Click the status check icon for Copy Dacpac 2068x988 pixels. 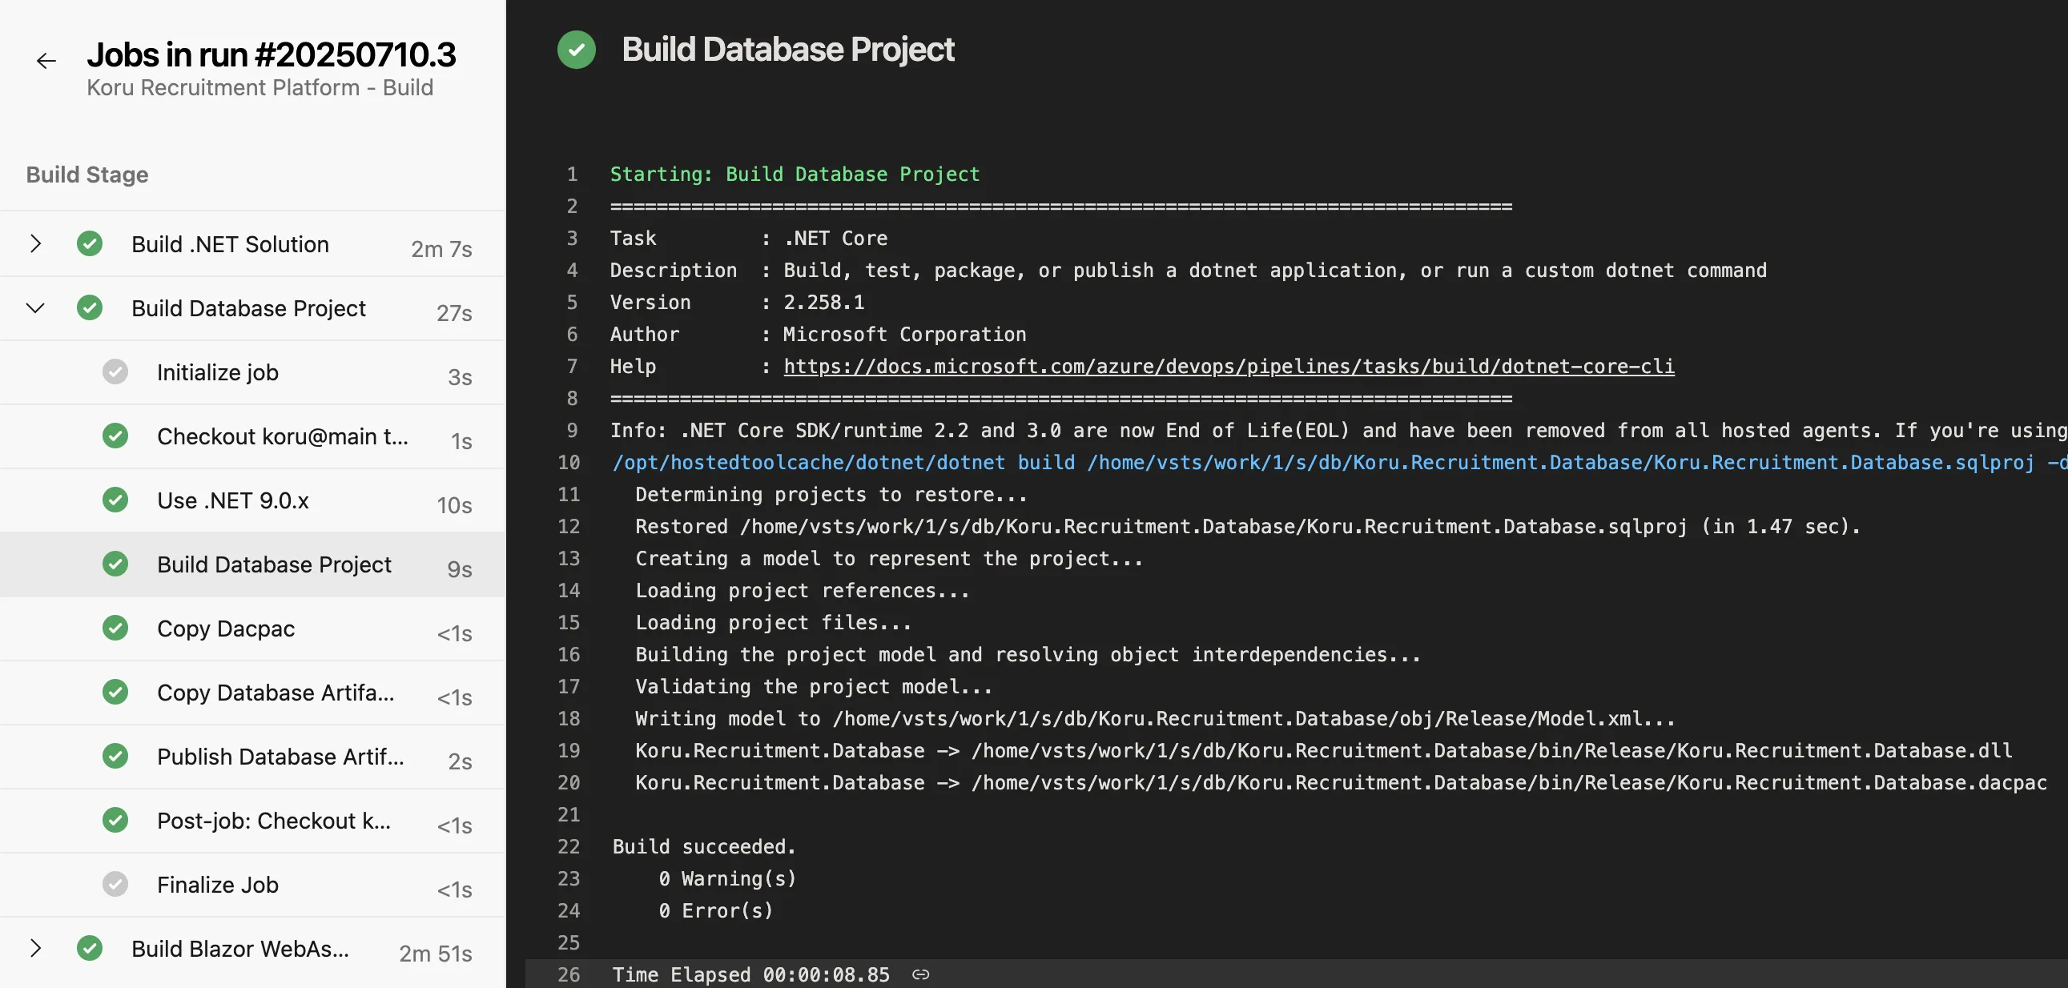pos(116,628)
